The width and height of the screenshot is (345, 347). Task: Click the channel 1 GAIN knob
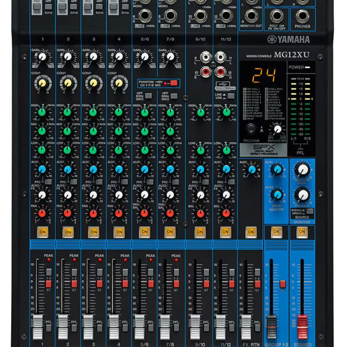pos(42,56)
